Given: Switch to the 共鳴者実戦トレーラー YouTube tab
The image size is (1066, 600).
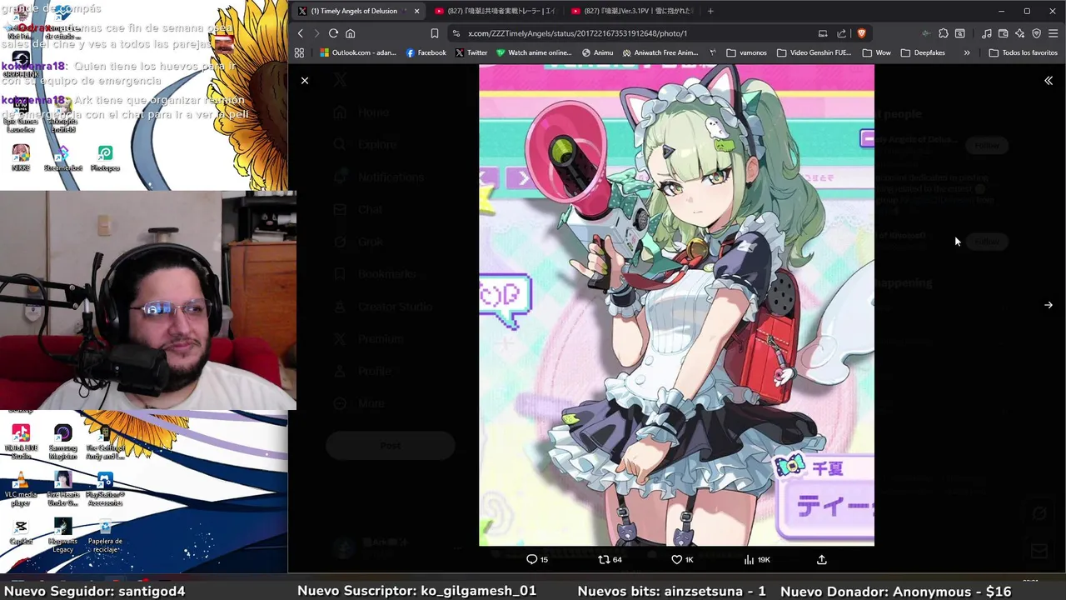Looking at the screenshot, I should tap(495, 11).
